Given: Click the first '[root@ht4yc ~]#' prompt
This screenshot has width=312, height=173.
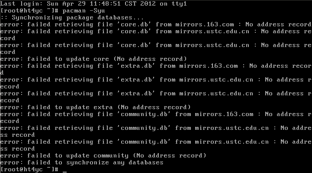Looking at the screenshot, I should pyautogui.click(x=29, y=11).
